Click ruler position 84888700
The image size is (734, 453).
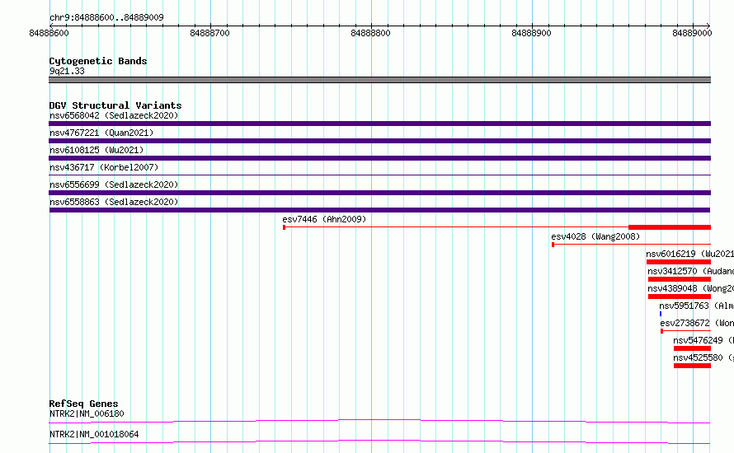click(x=209, y=33)
